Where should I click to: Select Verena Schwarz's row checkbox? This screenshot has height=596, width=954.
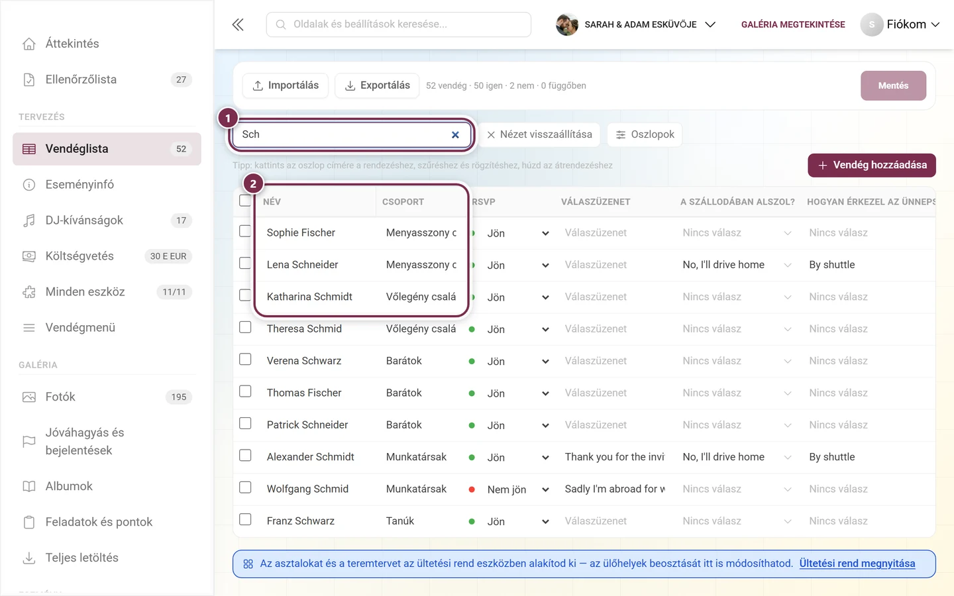[245, 359]
